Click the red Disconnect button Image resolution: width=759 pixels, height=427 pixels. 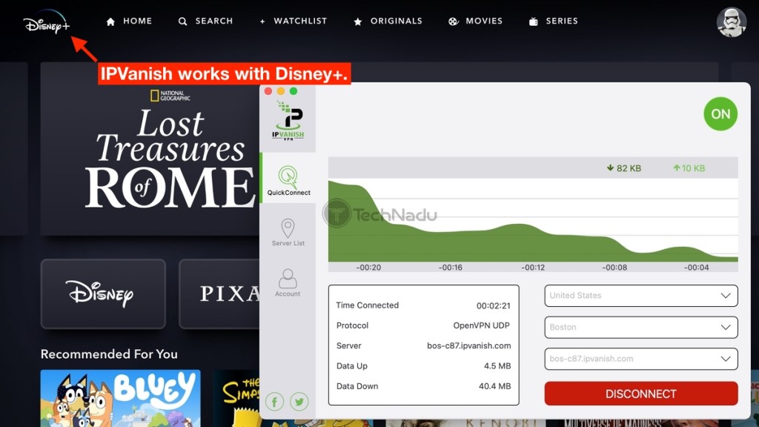pos(641,394)
